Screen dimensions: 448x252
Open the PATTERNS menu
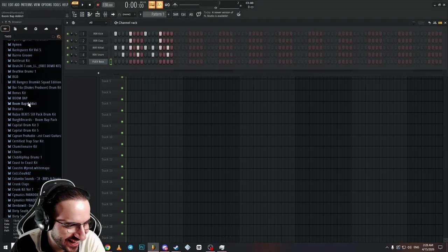pyautogui.click(x=27, y=5)
